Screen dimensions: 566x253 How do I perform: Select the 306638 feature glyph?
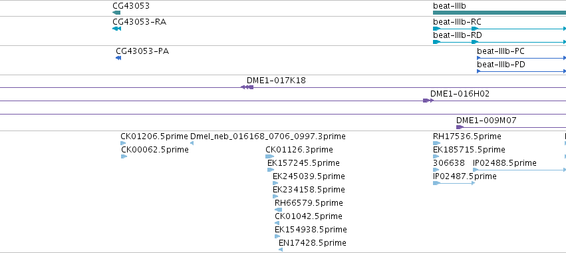click(x=436, y=170)
